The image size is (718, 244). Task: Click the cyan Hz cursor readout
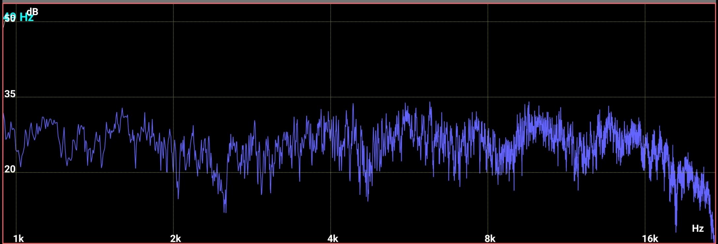[x=18, y=17]
